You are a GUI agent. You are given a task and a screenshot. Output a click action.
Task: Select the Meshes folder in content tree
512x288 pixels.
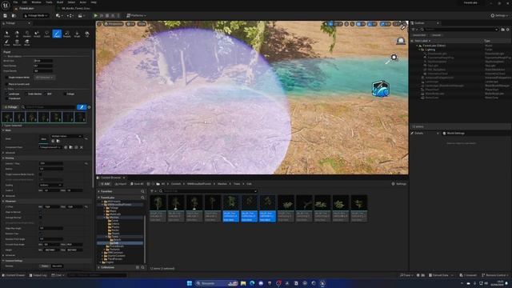113,217
